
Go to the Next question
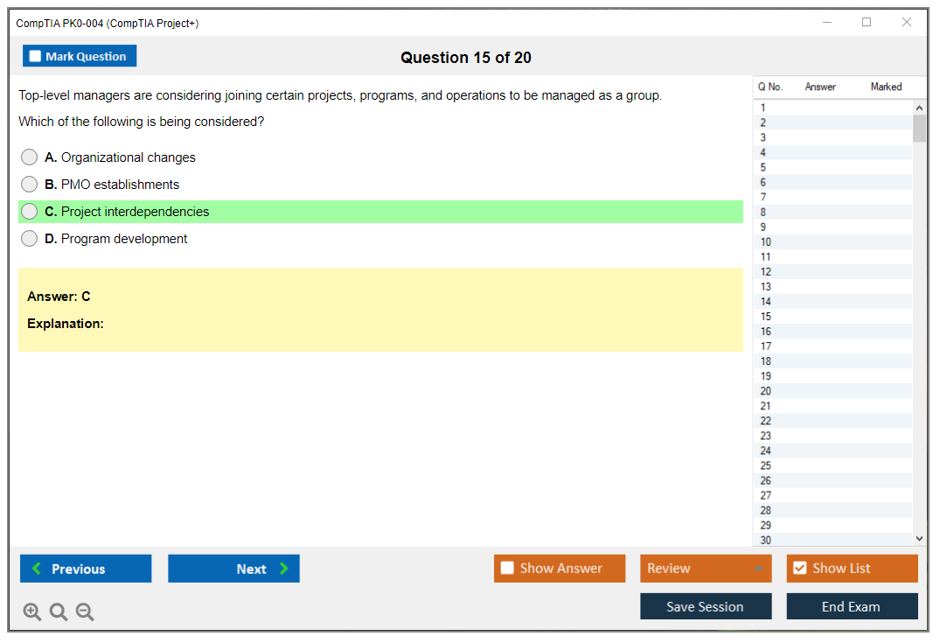tap(233, 569)
